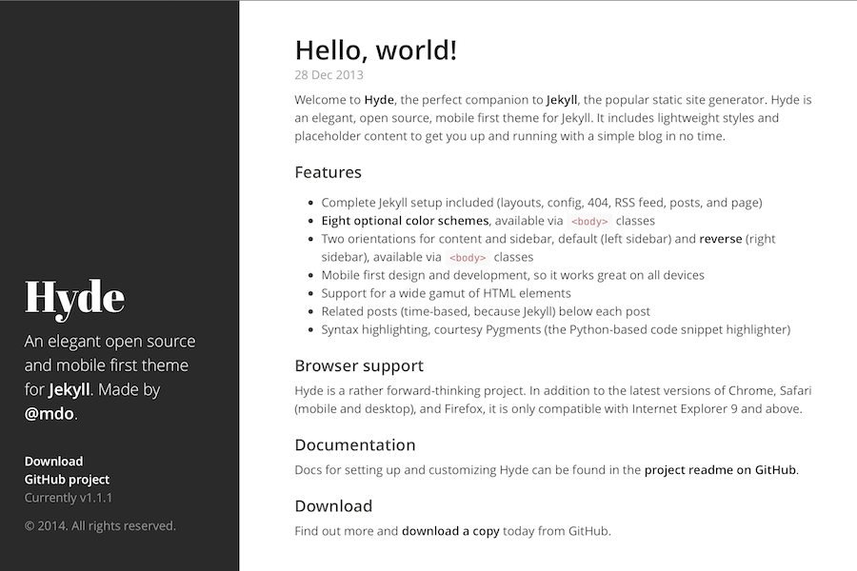This screenshot has width=857, height=571.
Task: Click the "© 2014. All rights reserved." footer text
Action: click(100, 525)
